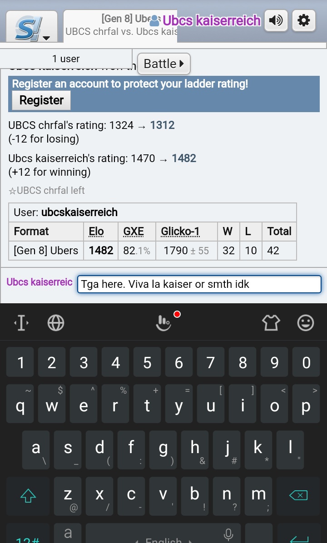Select the Gen 8 Ubers battle tab
Screen dimensions: 327x543
click(x=120, y=25)
